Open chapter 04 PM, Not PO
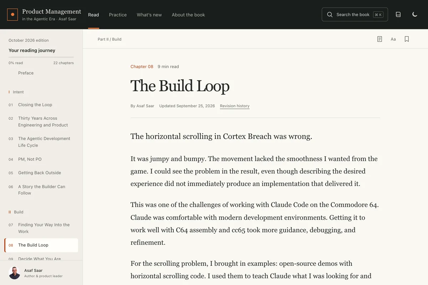428x285 pixels. (x=41, y=159)
